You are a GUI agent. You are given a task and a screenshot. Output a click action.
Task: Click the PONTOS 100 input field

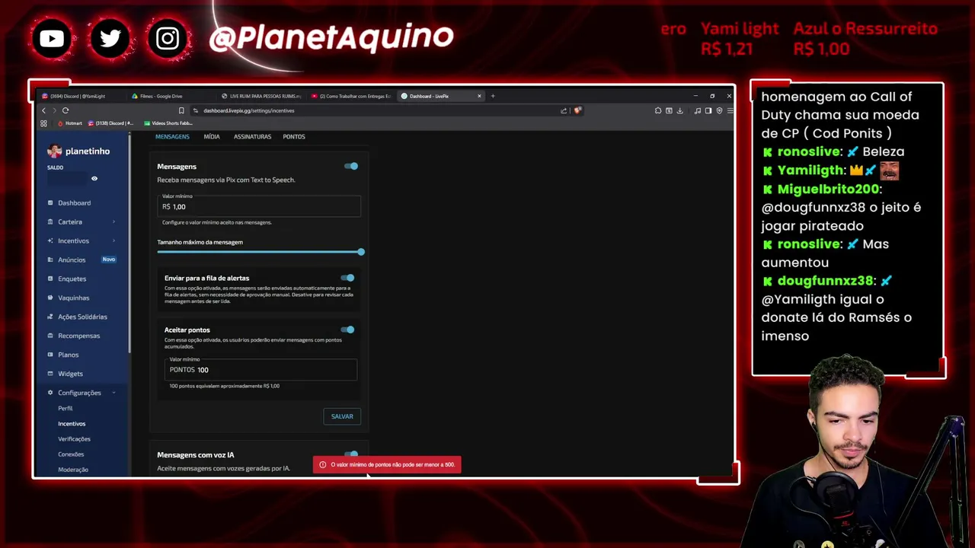point(261,369)
